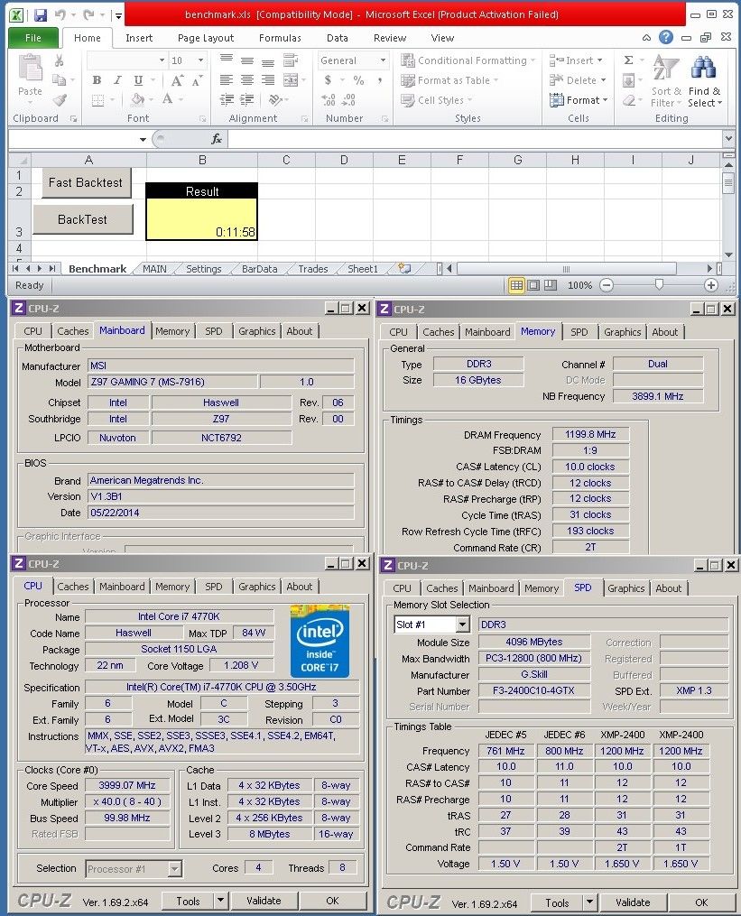Click the Save icon in quick access toolbar

point(41,15)
